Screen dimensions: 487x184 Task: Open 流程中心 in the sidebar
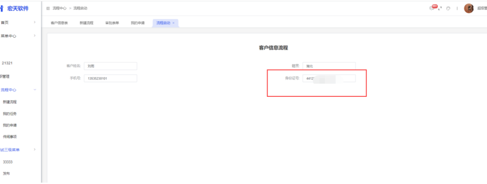[9, 90]
